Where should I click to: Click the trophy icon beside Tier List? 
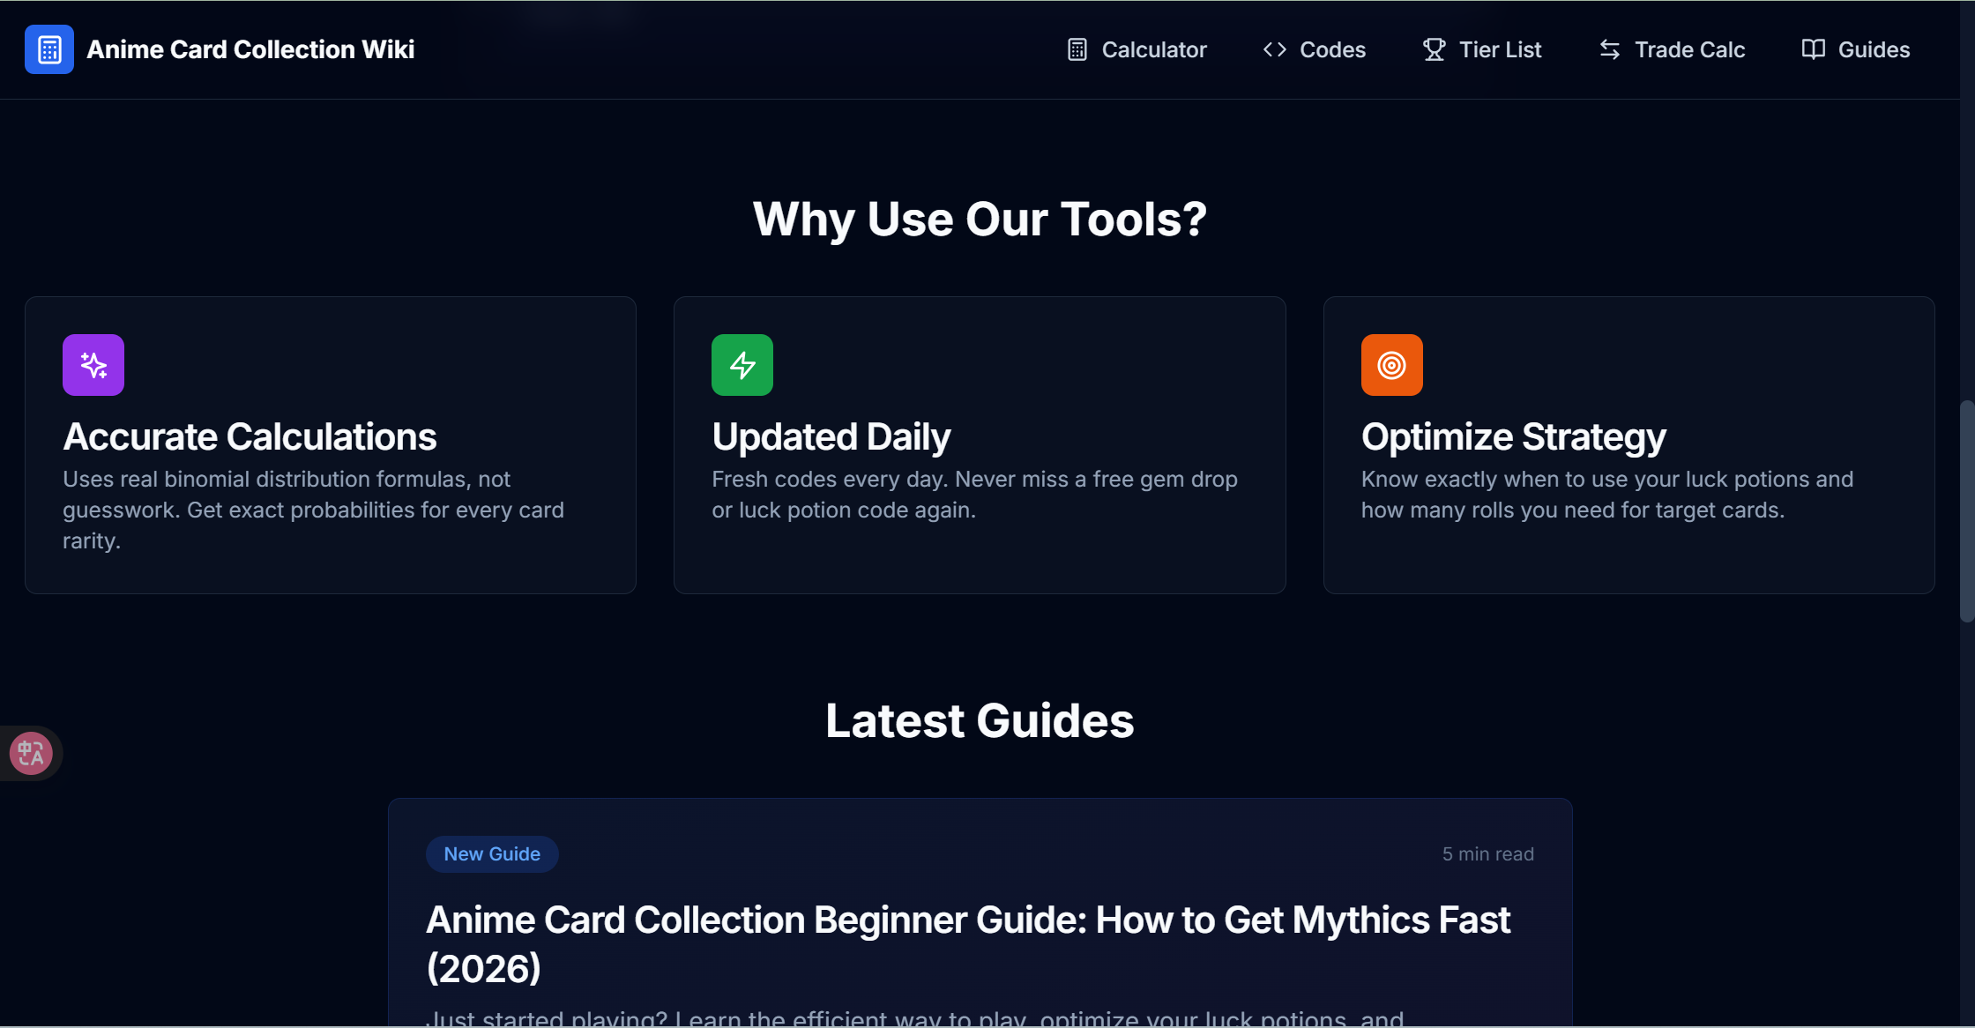tap(1433, 49)
